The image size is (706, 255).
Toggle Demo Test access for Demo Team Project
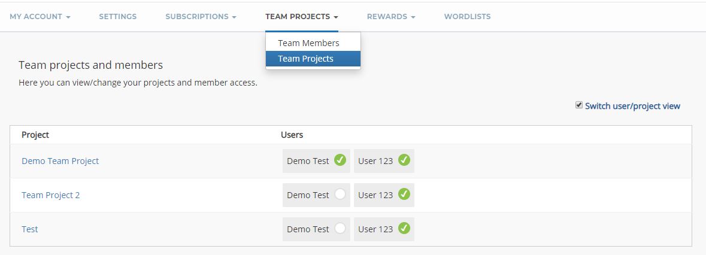pyautogui.click(x=340, y=160)
